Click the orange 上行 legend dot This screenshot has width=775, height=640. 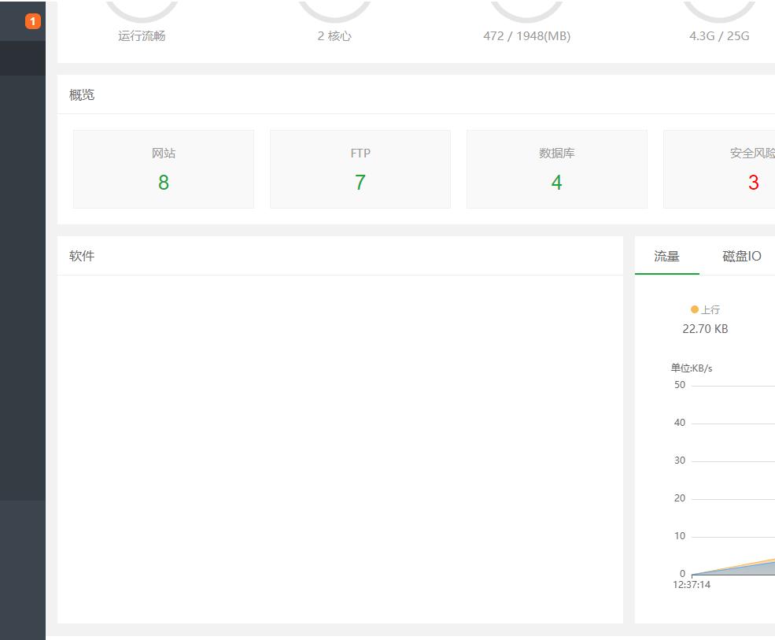coord(695,309)
